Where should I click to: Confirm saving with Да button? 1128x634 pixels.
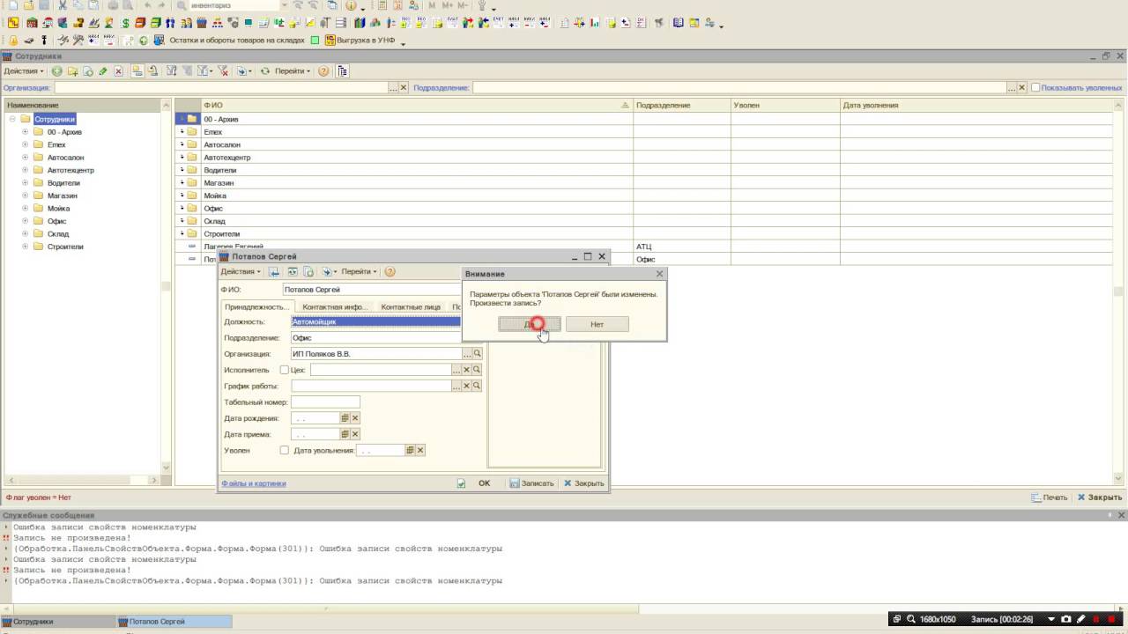[530, 324]
